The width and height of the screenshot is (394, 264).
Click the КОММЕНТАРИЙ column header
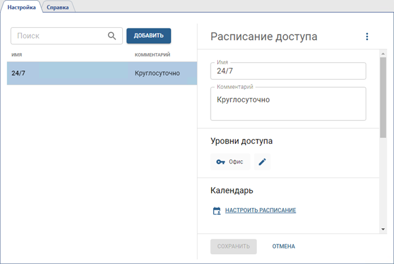[x=153, y=55]
